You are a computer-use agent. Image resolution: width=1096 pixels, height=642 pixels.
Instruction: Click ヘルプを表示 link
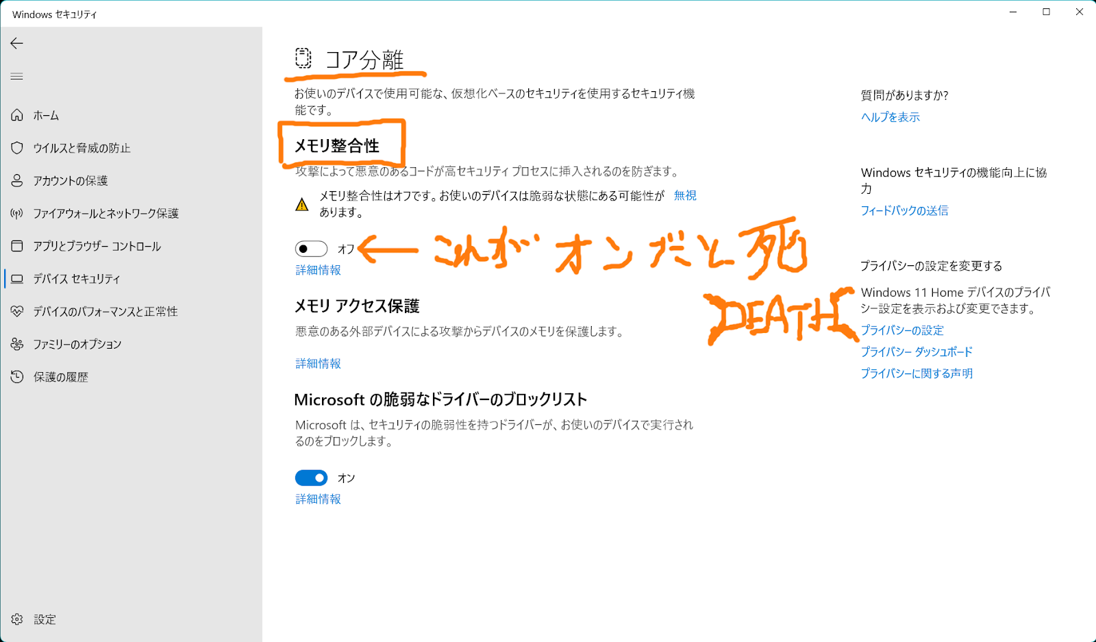point(891,117)
